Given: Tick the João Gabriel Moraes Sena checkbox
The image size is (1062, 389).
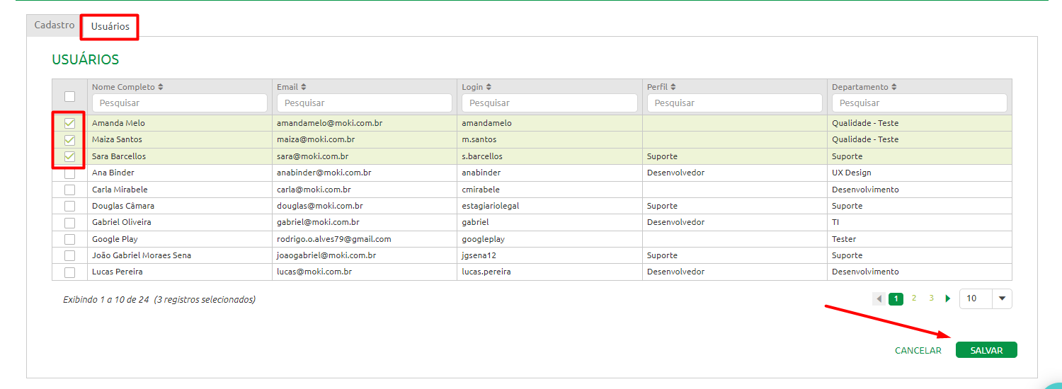Looking at the screenshot, I should (69, 255).
